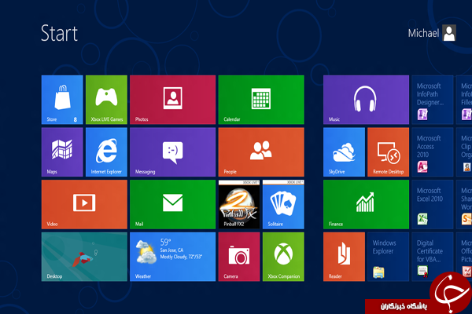
Task: Launch the Remote Desktop tile
Action: pyautogui.click(x=389, y=152)
